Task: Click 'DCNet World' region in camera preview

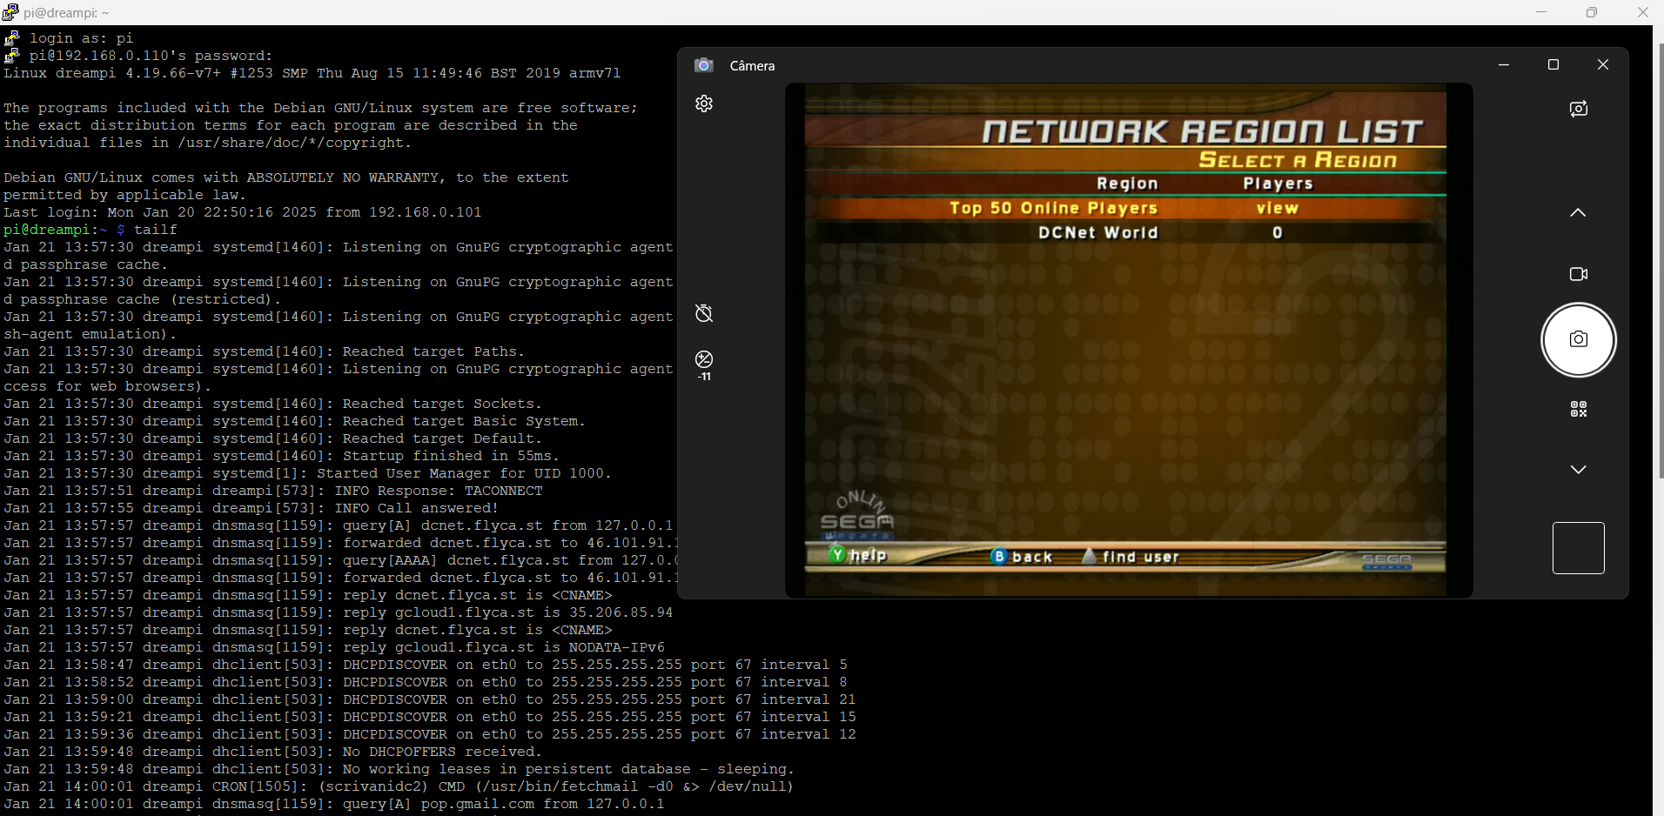Action: (x=1098, y=232)
